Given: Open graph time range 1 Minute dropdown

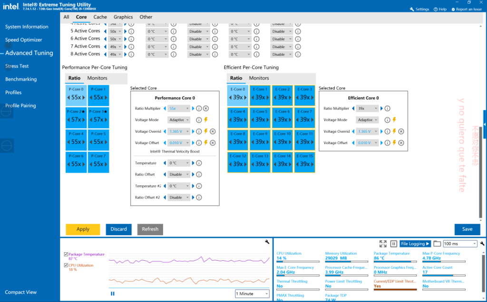Looking at the screenshot, I should tap(252, 293).
